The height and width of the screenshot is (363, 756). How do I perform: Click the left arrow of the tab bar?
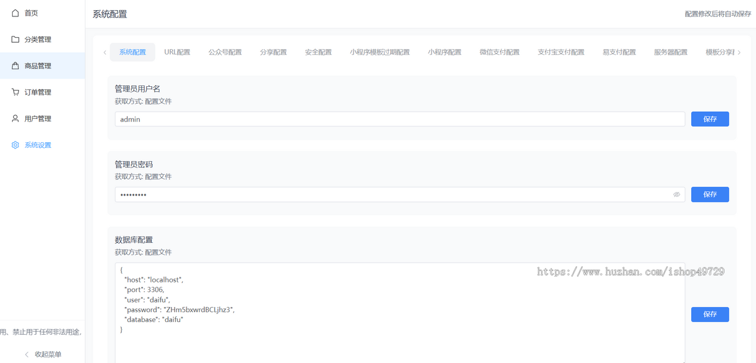105,52
